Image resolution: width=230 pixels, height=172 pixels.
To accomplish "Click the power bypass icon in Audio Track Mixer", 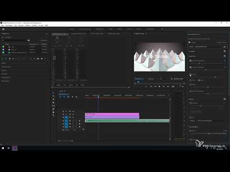I will click(57, 38).
